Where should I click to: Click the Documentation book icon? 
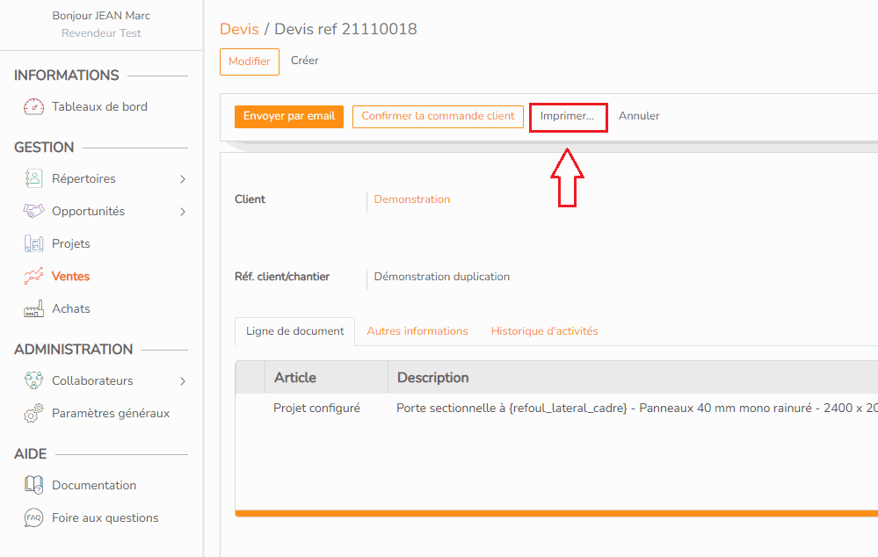[33, 485]
